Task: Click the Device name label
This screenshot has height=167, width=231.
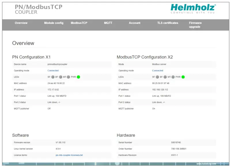Action: click(x=20, y=64)
